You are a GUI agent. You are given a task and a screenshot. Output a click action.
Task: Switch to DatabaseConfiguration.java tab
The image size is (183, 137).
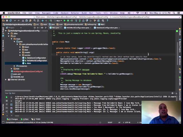[x=107, y=28]
